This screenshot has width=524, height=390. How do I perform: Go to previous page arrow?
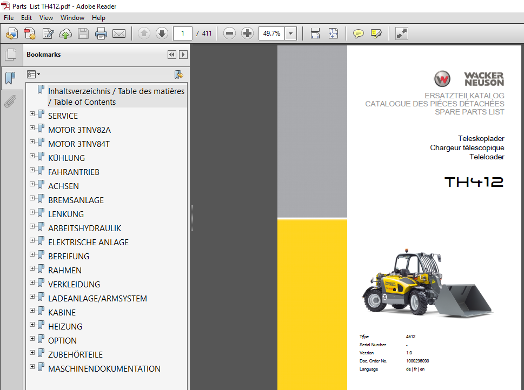tap(144, 33)
